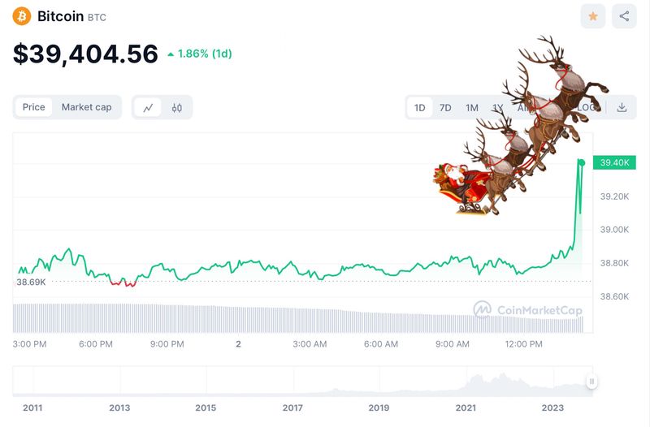
Task: Select the 1D time range tab
Action: click(419, 108)
